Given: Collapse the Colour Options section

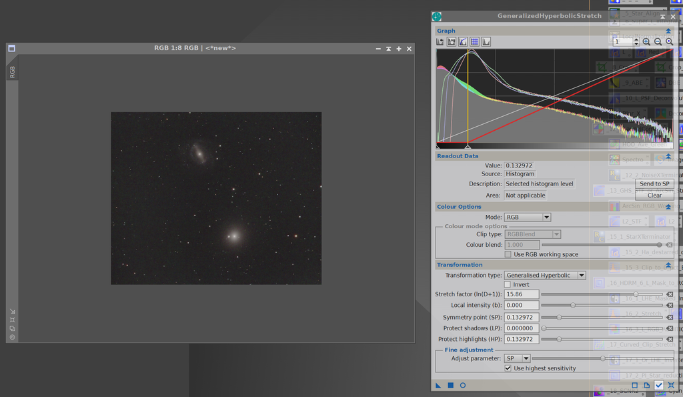Looking at the screenshot, I should [x=668, y=207].
